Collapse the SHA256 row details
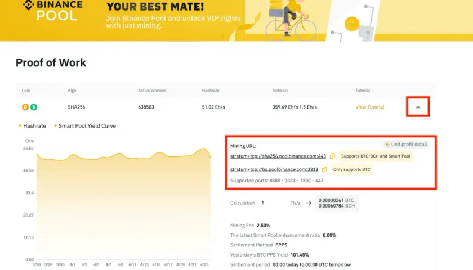473x270 pixels. pyautogui.click(x=418, y=107)
